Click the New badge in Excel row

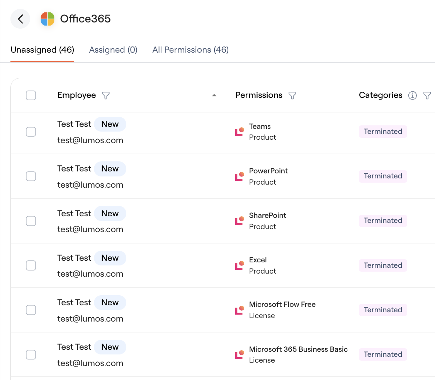[x=110, y=258]
